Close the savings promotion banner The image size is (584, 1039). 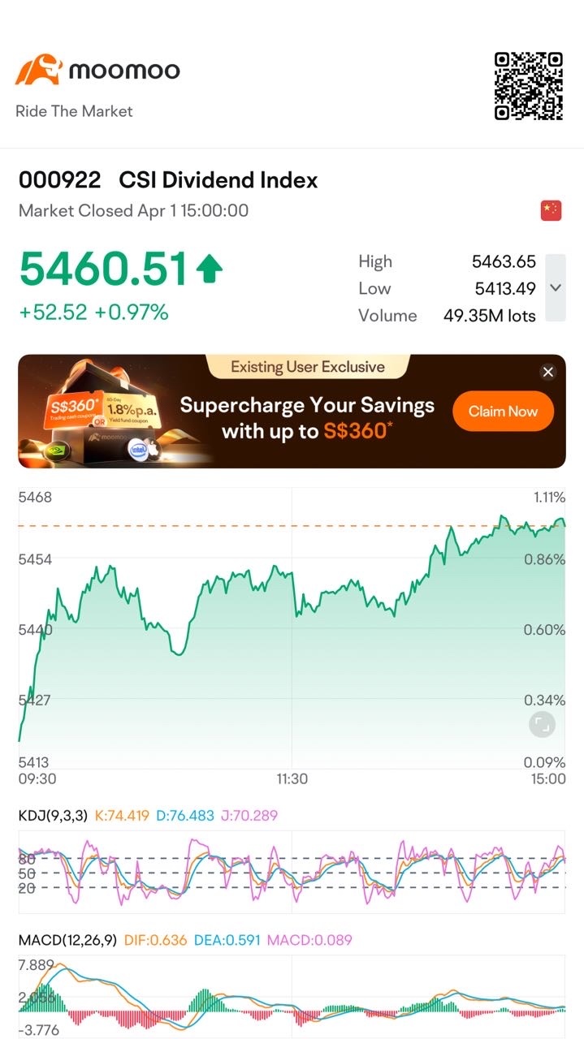point(548,372)
